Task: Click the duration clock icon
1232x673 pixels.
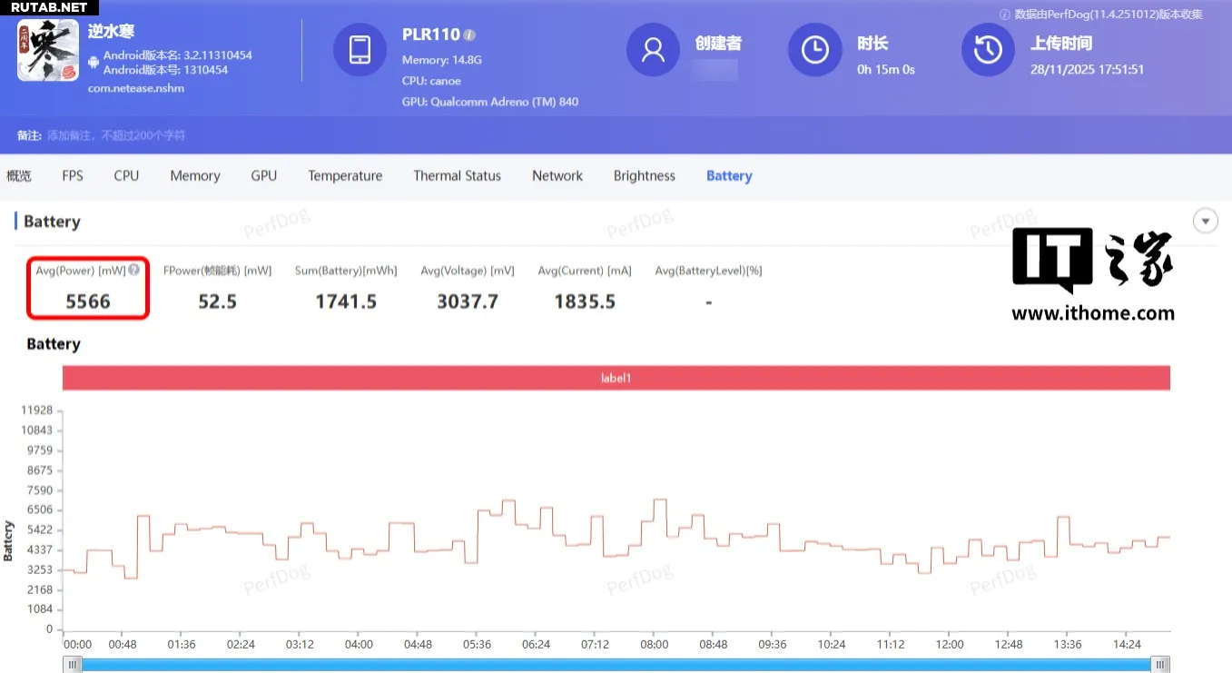Action: [814, 50]
